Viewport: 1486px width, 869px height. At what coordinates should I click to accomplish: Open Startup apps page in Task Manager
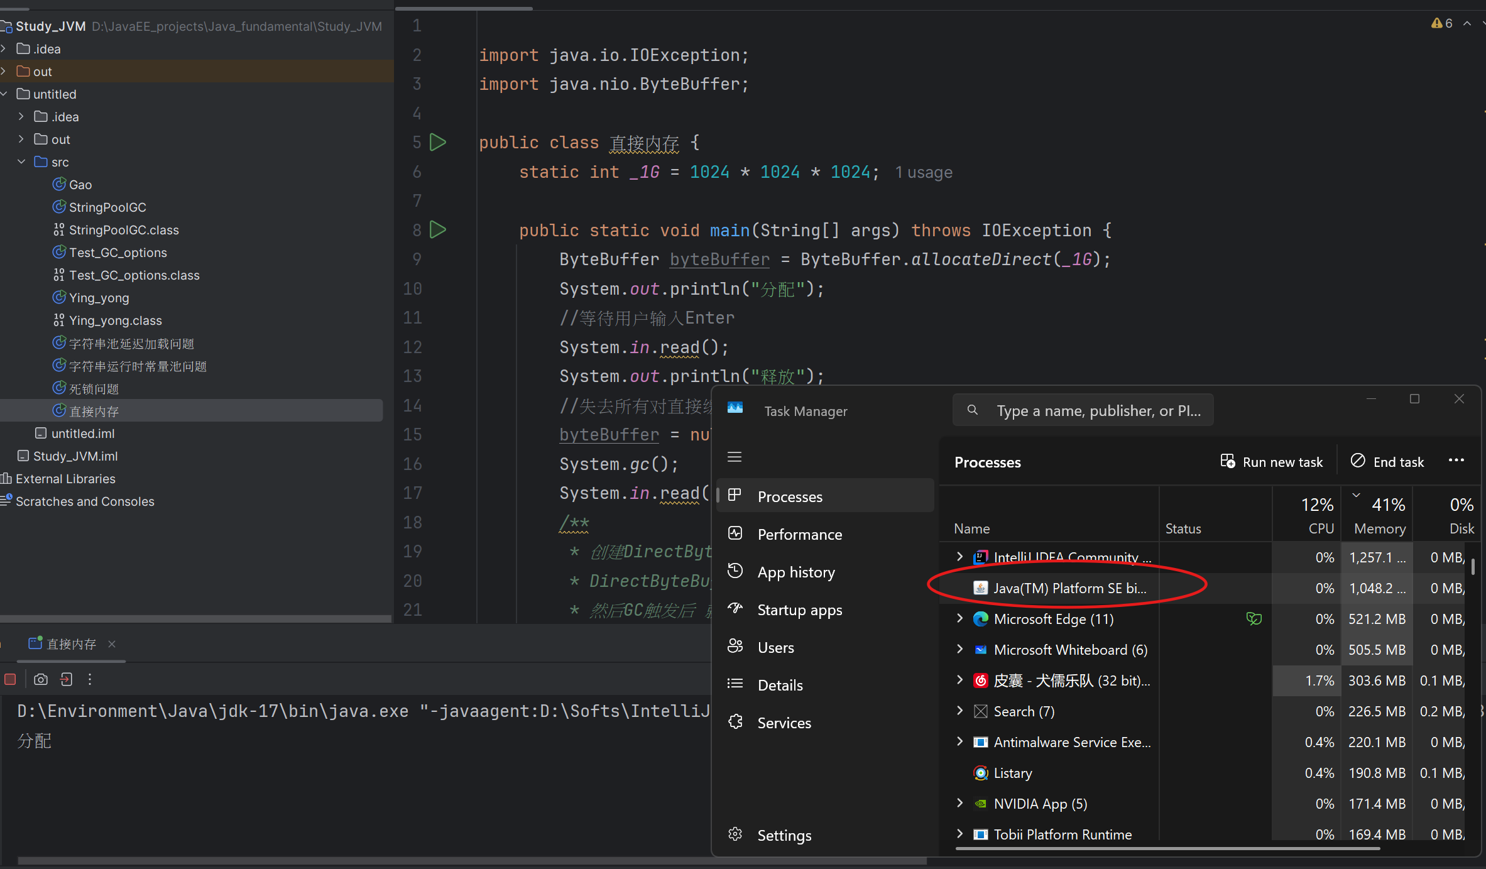point(799,609)
